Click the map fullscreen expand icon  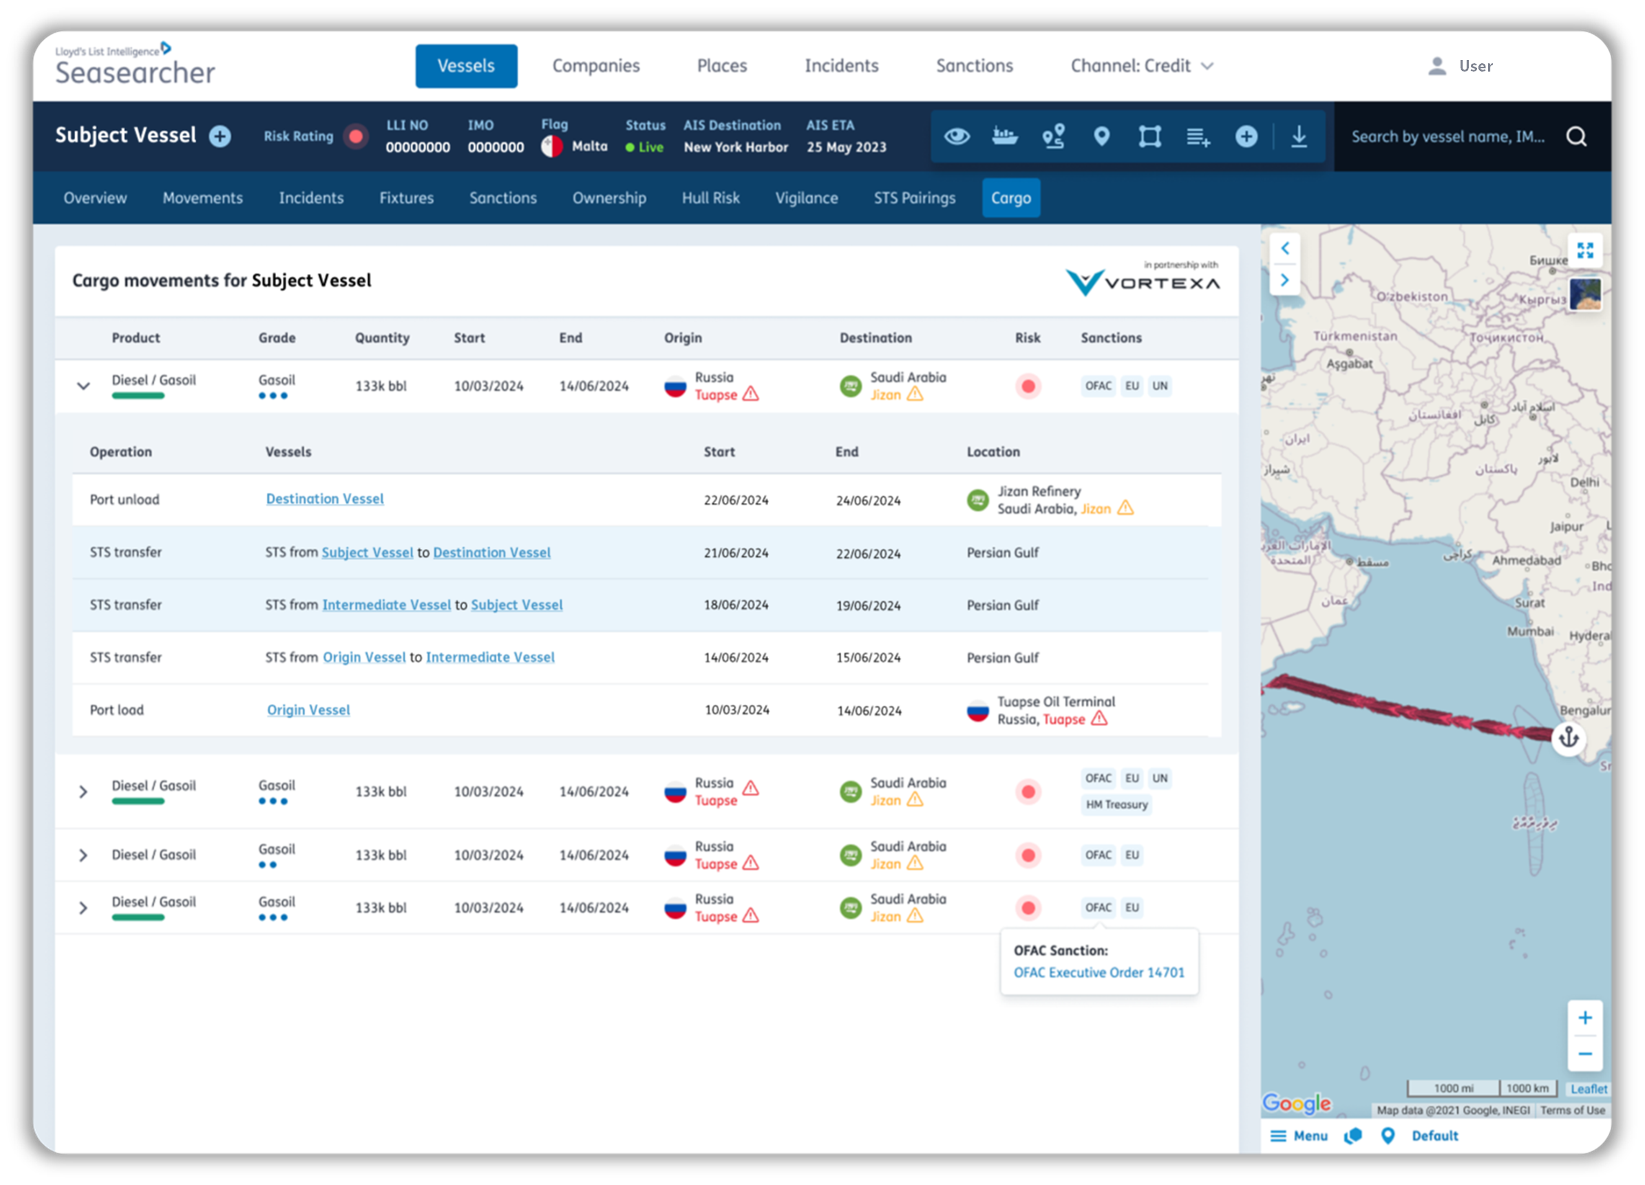[x=1585, y=250]
